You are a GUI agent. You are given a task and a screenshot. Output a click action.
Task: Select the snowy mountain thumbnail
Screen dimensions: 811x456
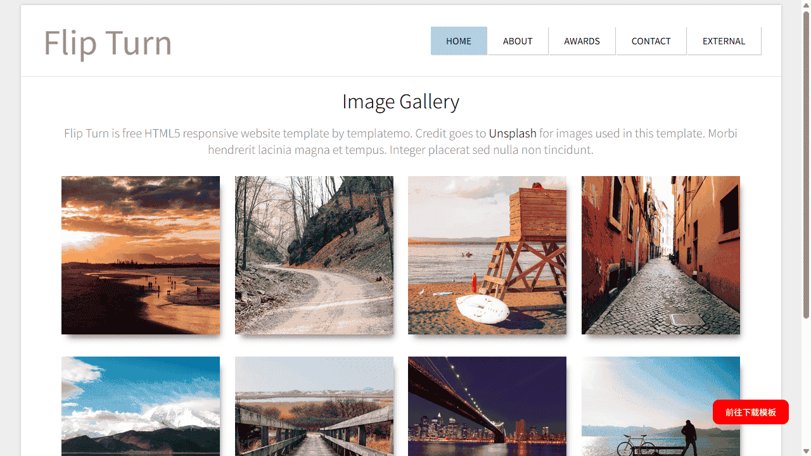141,406
